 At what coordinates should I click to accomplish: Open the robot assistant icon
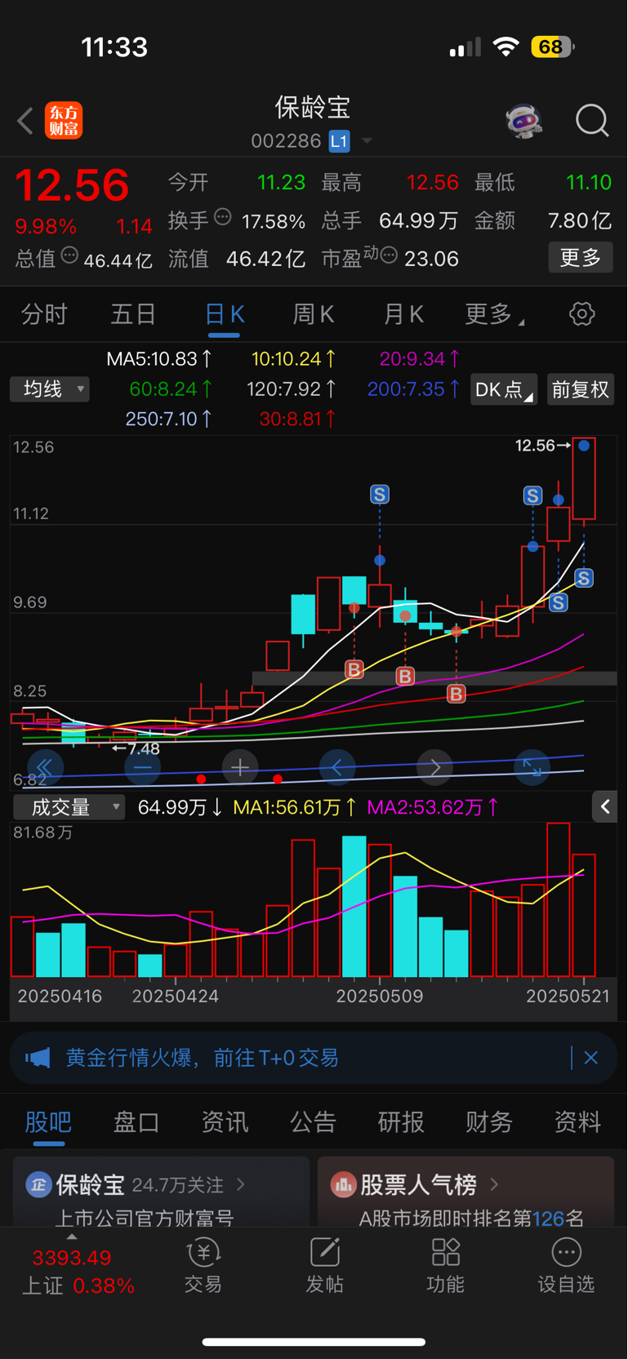524,121
